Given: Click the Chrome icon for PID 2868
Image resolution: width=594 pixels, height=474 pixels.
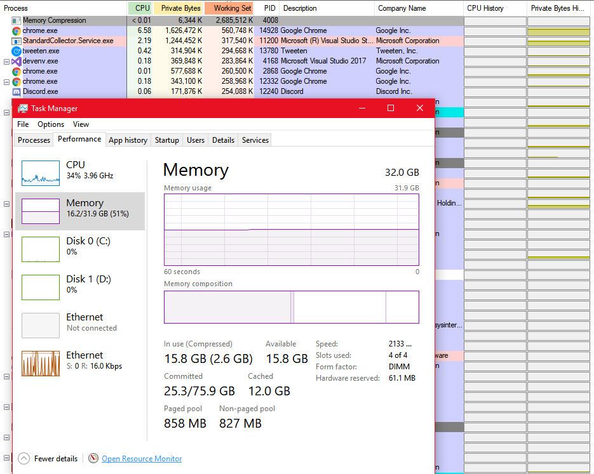Looking at the screenshot, I should pos(17,72).
